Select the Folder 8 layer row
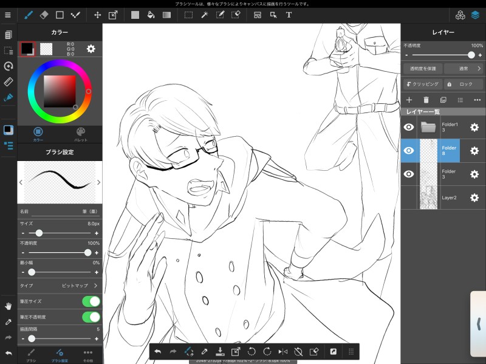This screenshot has width=486, height=364. coord(443,151)
